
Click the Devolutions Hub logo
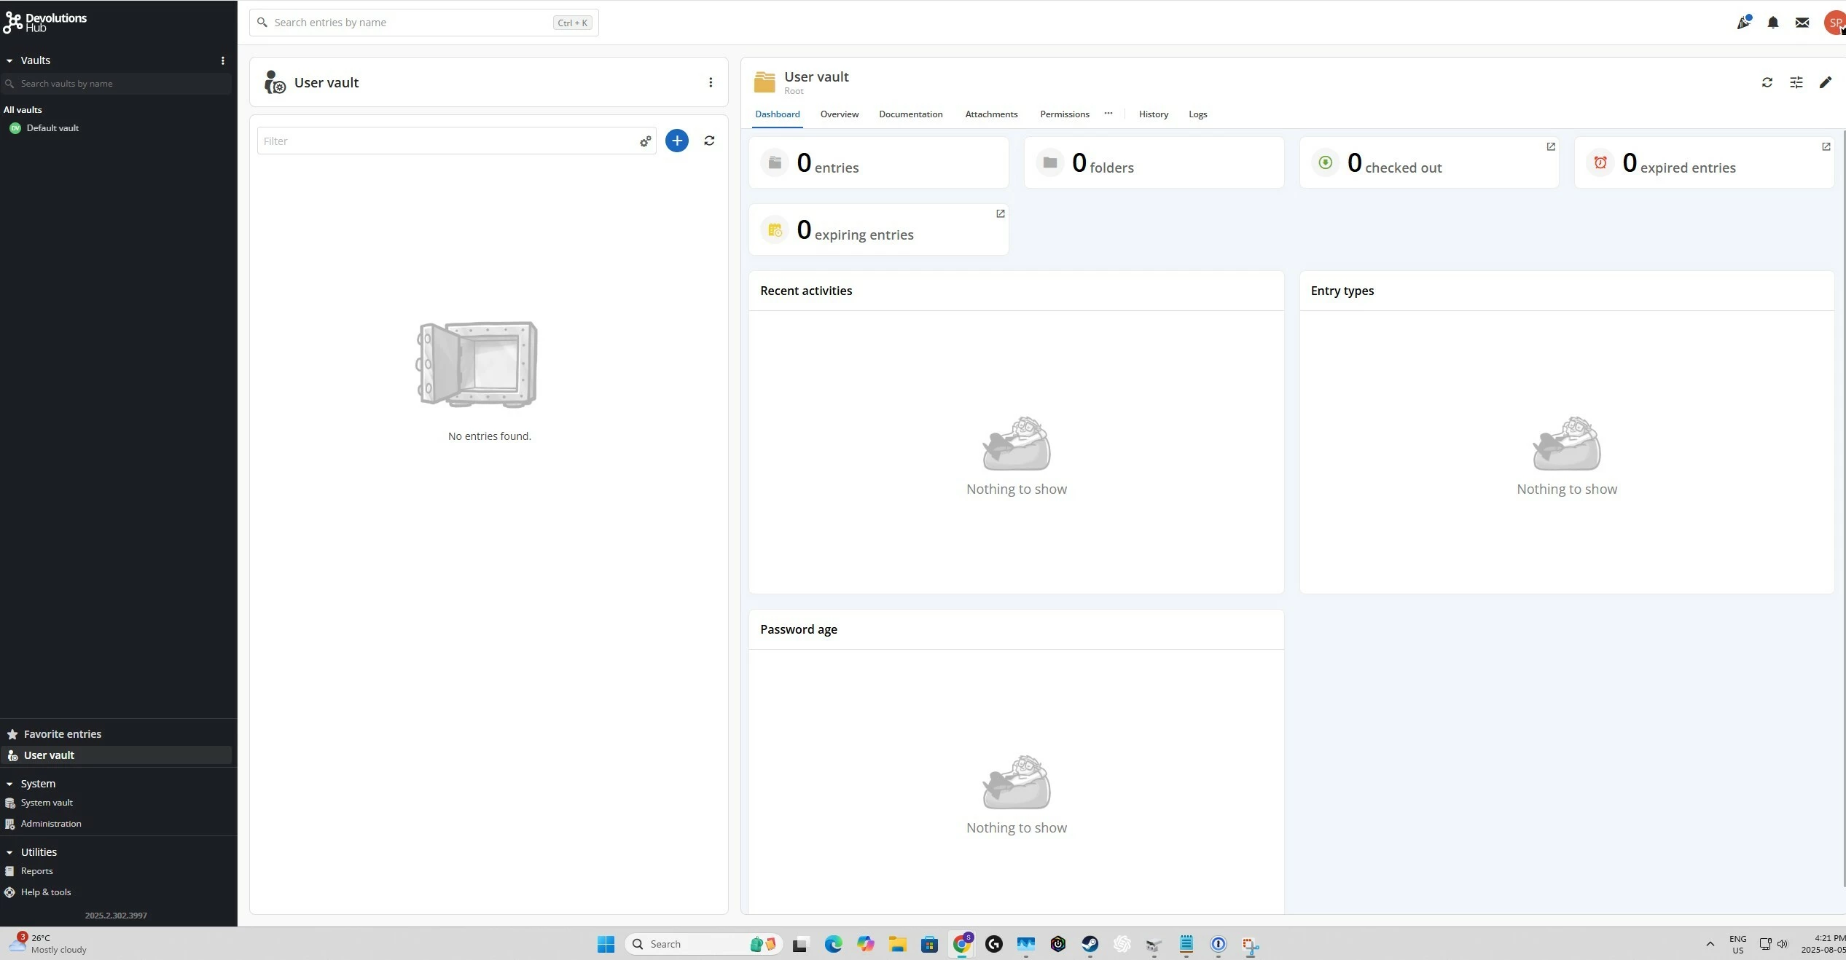(44, 23)
